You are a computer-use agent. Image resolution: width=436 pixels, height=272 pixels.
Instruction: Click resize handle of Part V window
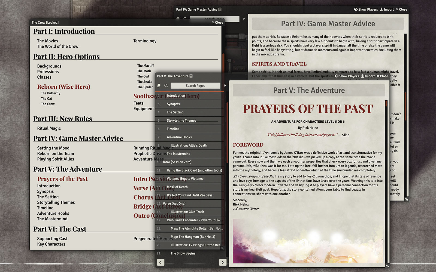point(387,266)
